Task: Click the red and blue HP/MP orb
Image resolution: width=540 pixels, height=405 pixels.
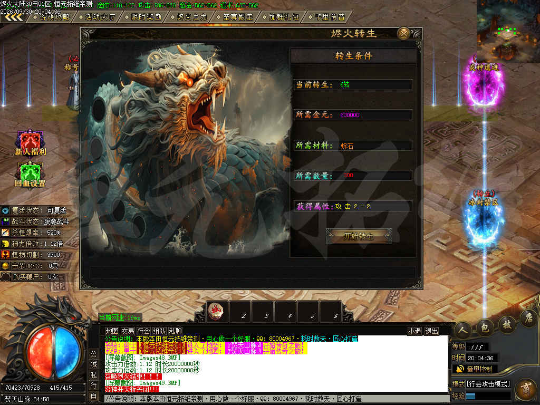Action: tap(53, 352)
